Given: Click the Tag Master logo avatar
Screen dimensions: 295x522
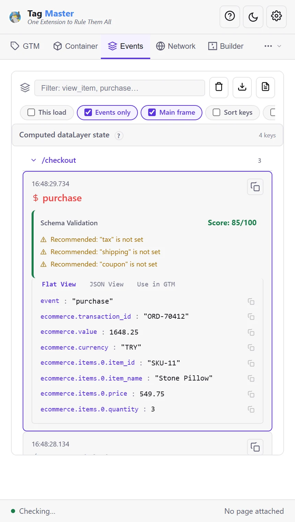Looking at the screenshot, I should [15, 17].
